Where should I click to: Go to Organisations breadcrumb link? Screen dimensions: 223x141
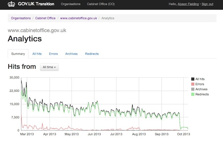[x=21, y=18]
